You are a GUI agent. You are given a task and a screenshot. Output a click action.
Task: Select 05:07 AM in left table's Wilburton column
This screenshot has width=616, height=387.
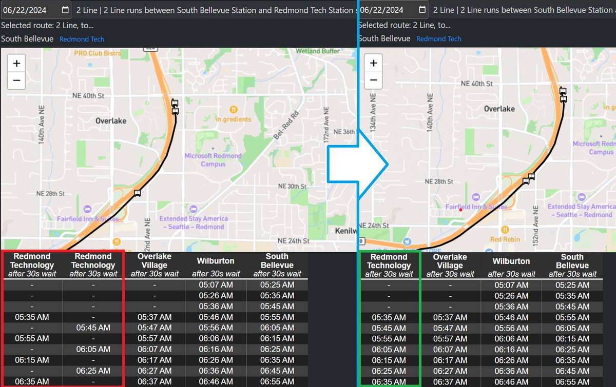[x=216, y=285]
